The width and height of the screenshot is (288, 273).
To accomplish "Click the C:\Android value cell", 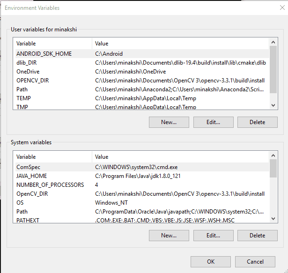I will [x=109, y=54].
